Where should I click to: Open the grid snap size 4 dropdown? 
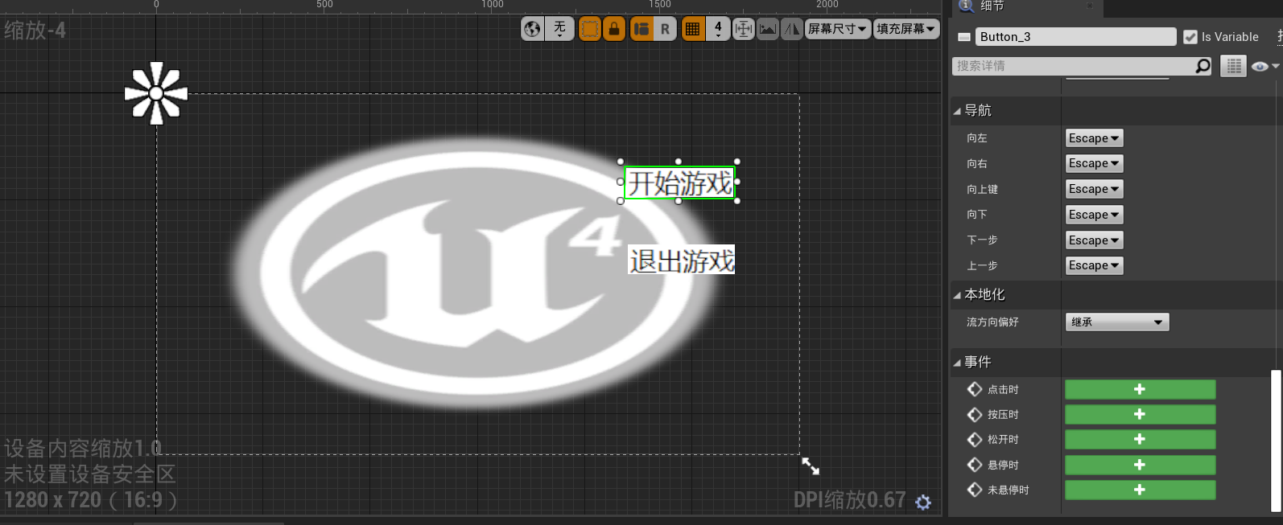pos(718,29)
